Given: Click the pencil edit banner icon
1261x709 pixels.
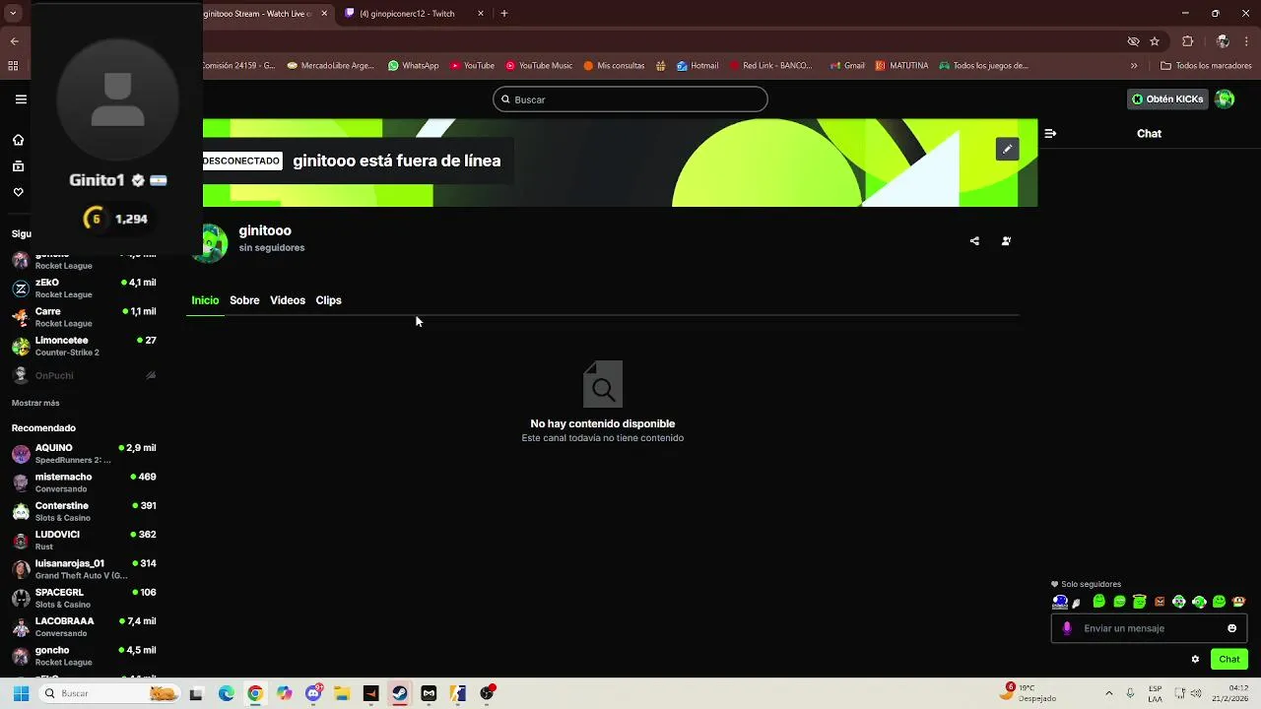Looking at the screenshot, I should pos(1007,149).
